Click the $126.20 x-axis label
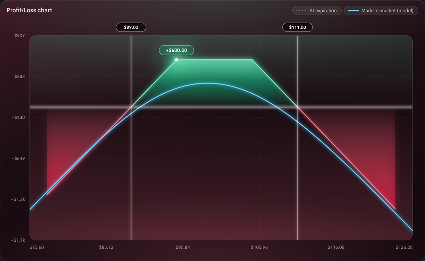The image size is (425, 261). [404, 247]
